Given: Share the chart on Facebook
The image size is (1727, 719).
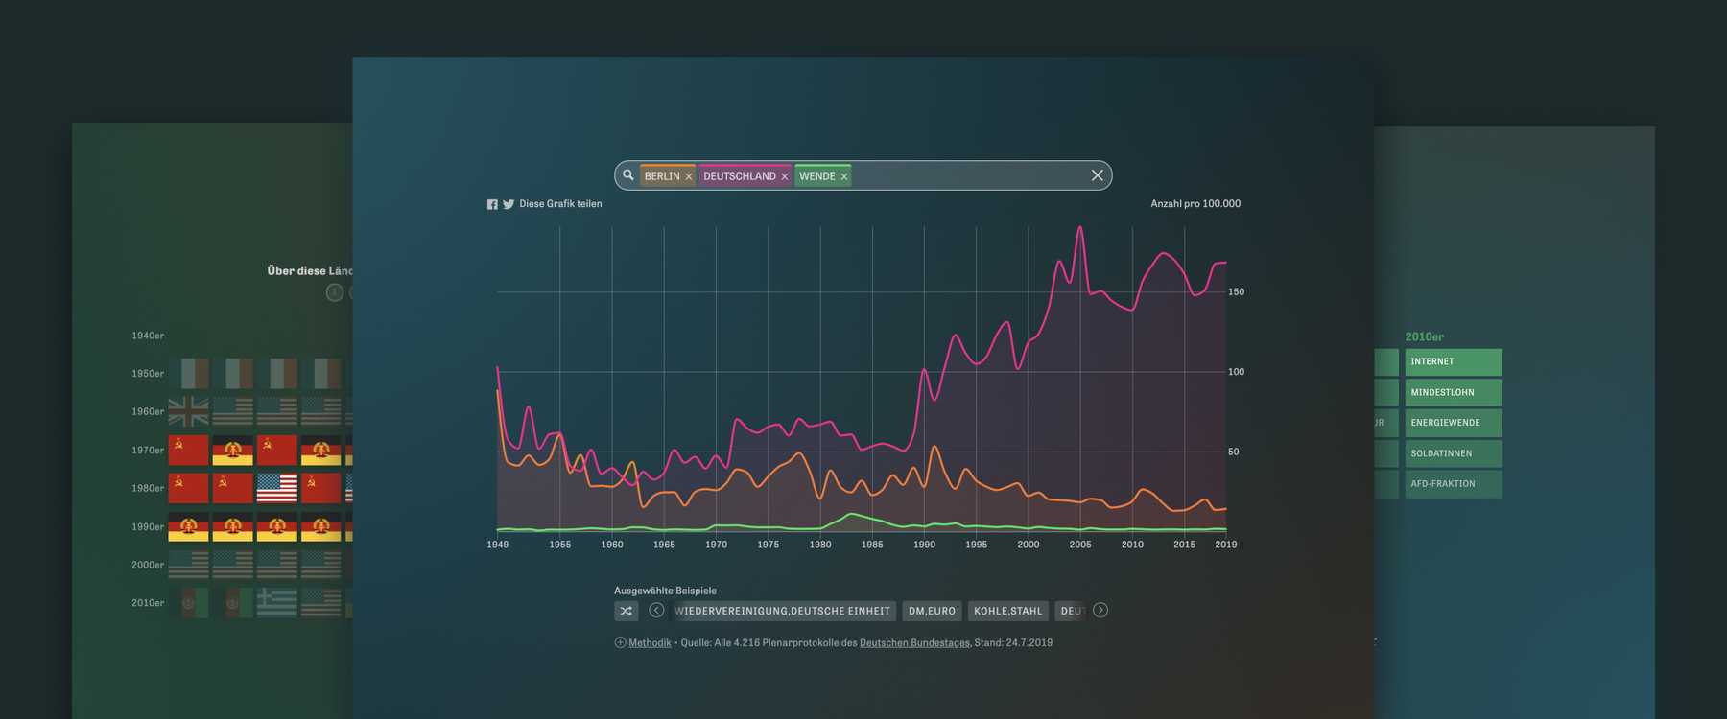Looking at the screenshot, I should pyautogui.click(x=492, y=204).
